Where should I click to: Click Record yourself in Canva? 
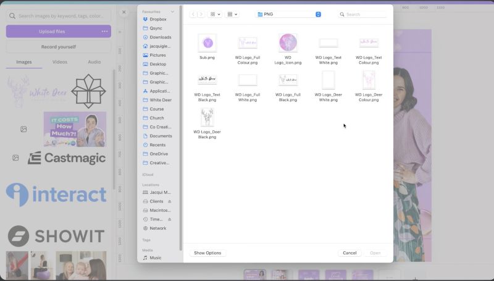pyautogui.click(x=59, y=46)
